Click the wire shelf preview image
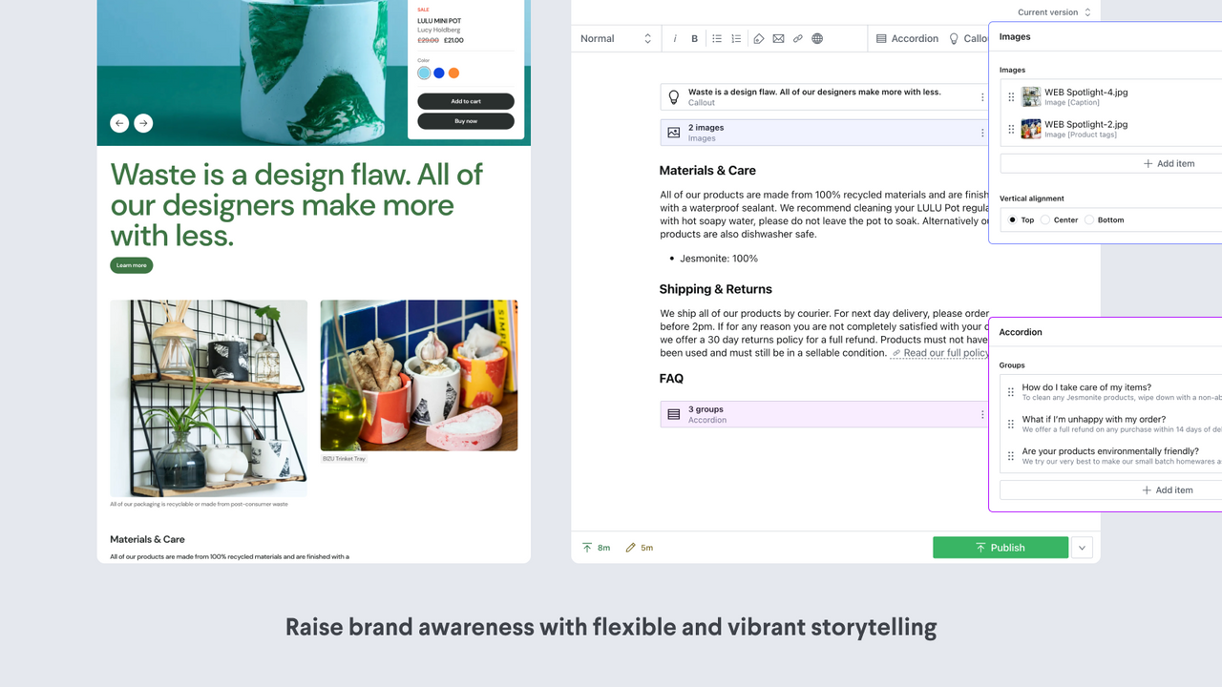This screenshot has width=1222, height=687. pos(209,399)
